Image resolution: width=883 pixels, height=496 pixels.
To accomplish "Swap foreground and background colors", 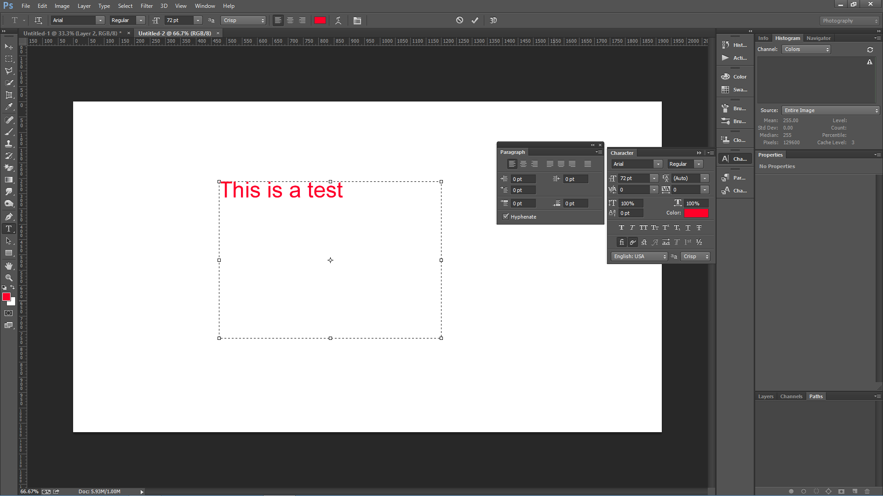I will [x=13, y=287].
